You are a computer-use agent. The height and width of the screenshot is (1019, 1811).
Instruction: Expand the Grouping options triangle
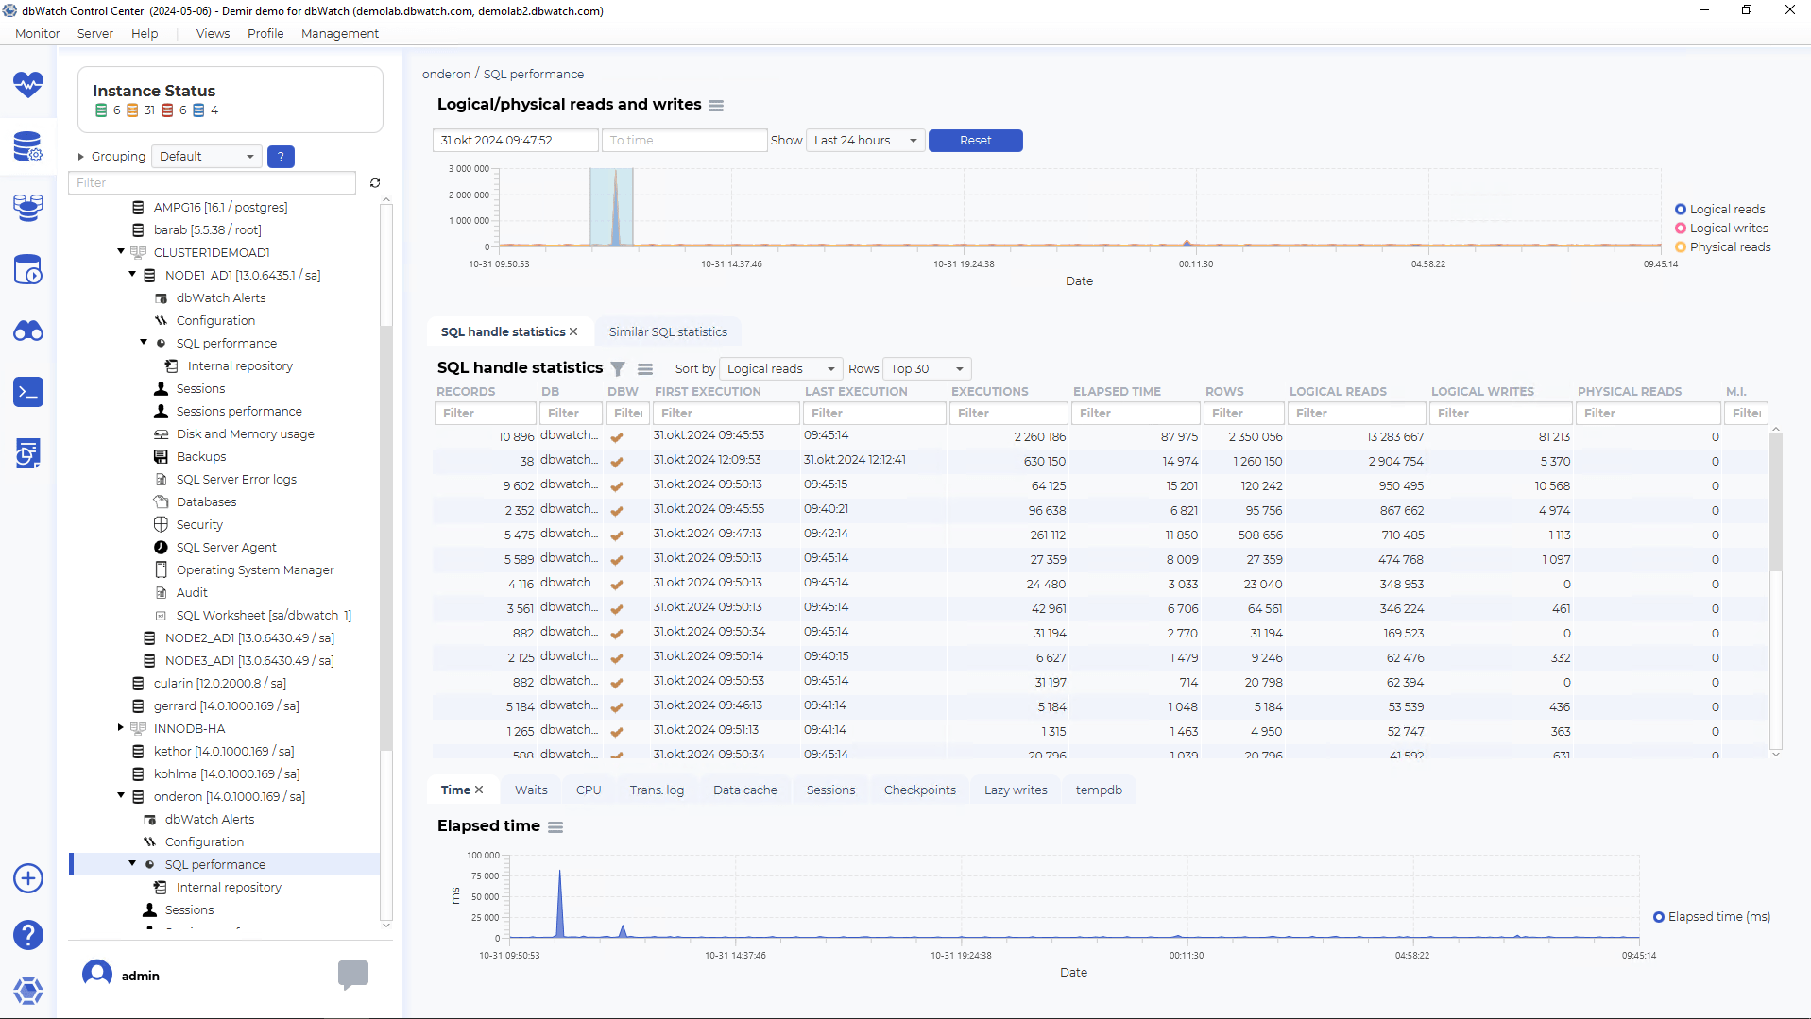tap(81, 157)
